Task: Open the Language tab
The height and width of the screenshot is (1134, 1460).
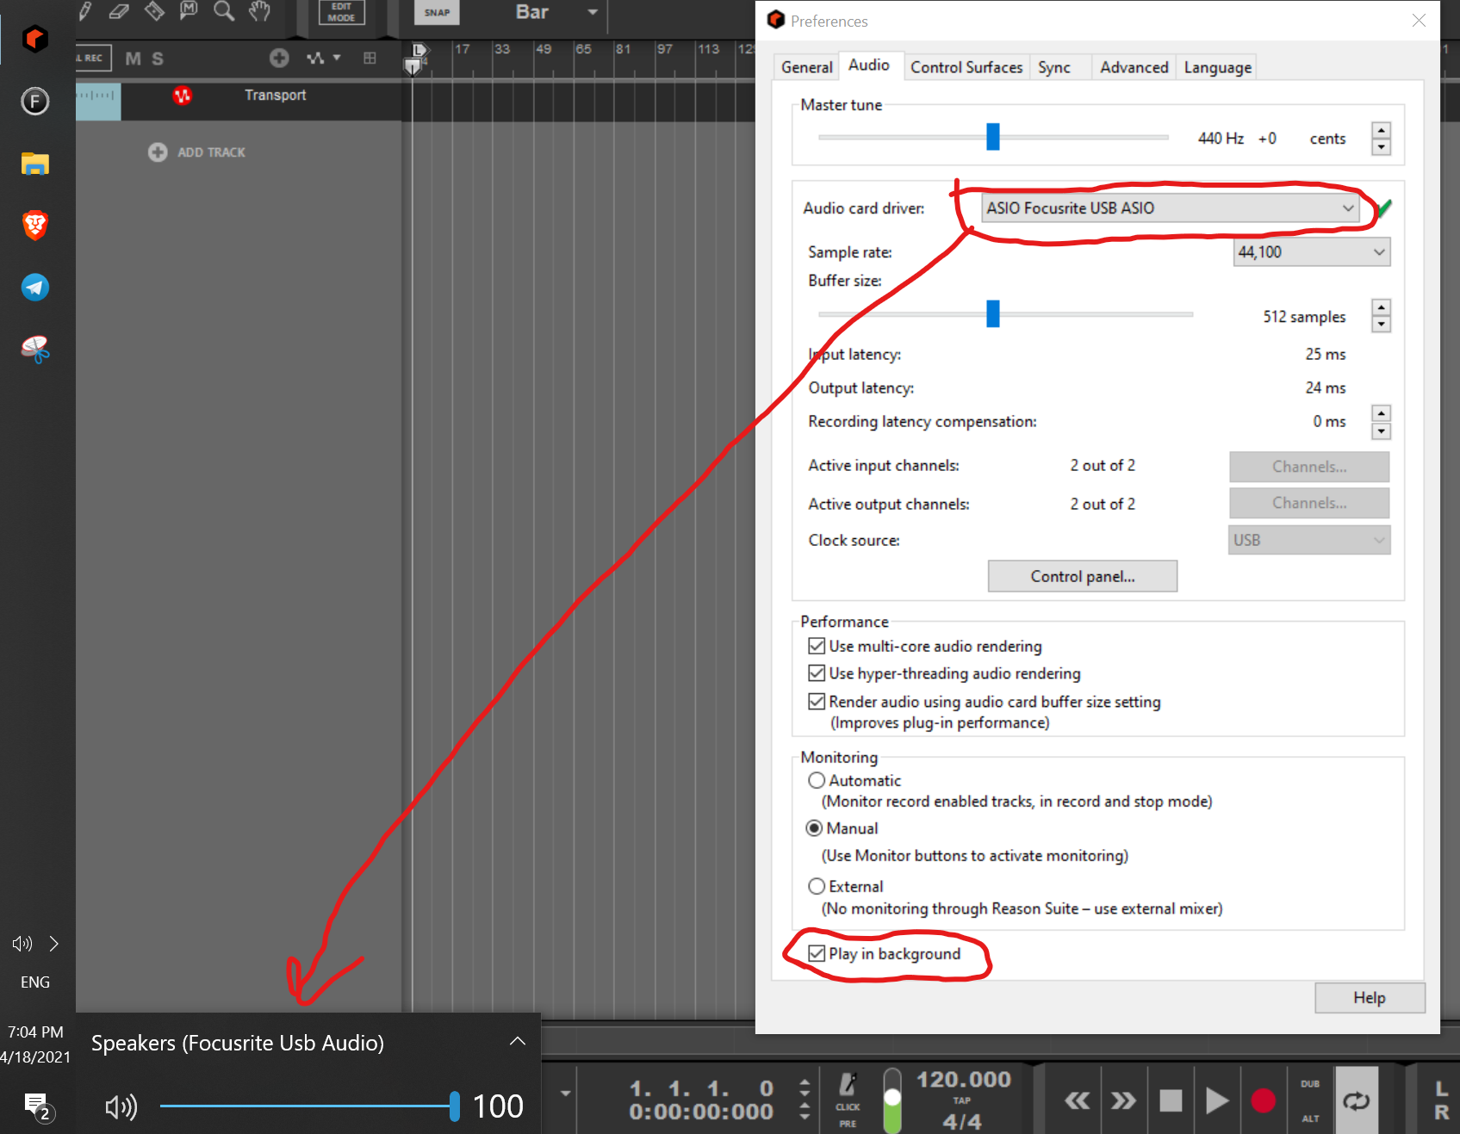Action: [x=1217, y=67]
